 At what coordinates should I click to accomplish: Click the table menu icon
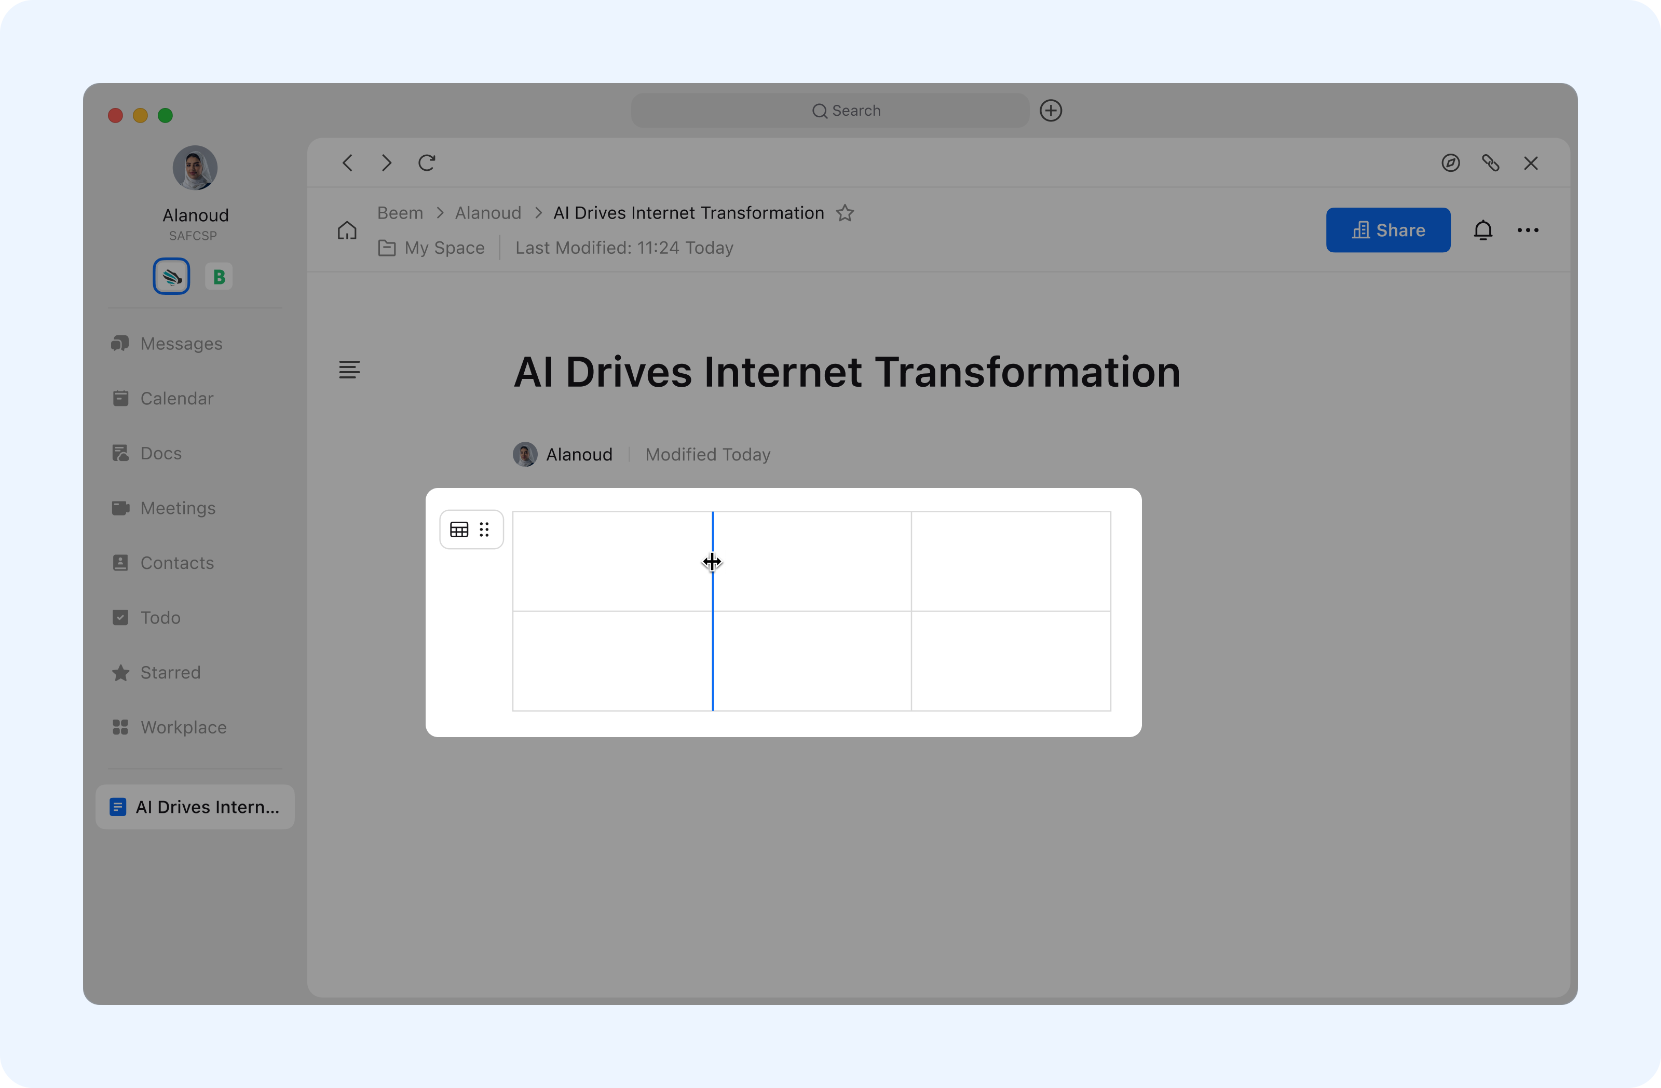click(x=458, y=529)
